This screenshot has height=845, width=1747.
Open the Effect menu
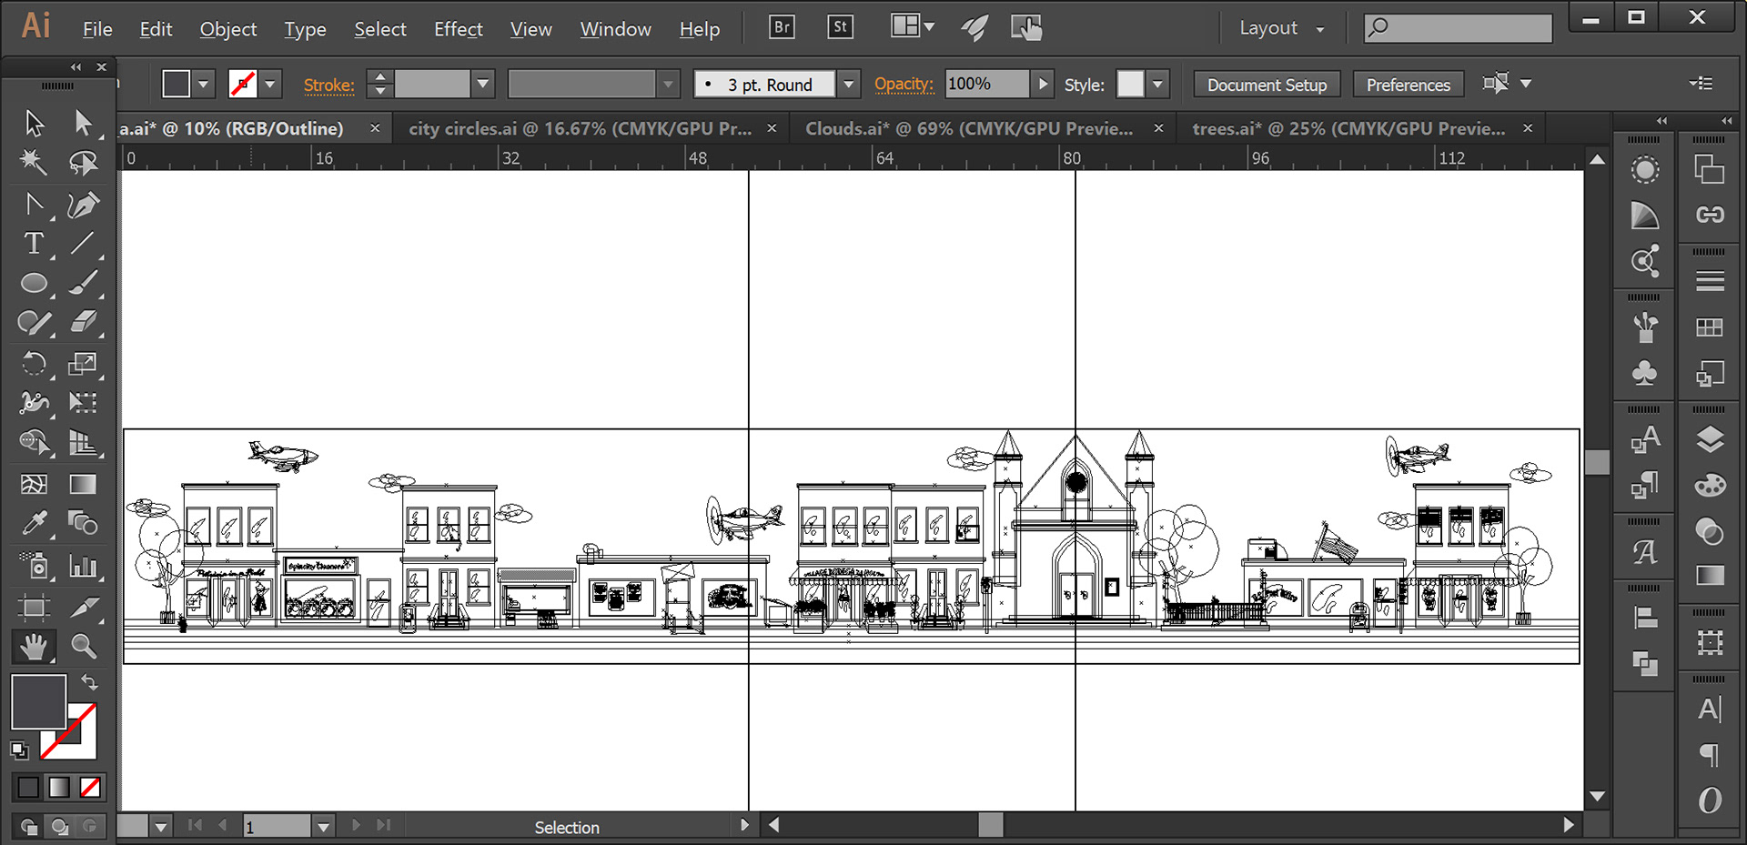point(458,29)
